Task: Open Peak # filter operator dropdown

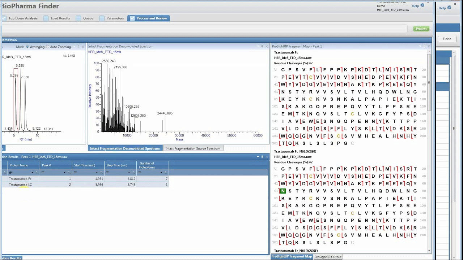Action: pyautogui.click(x=64, y=173)
